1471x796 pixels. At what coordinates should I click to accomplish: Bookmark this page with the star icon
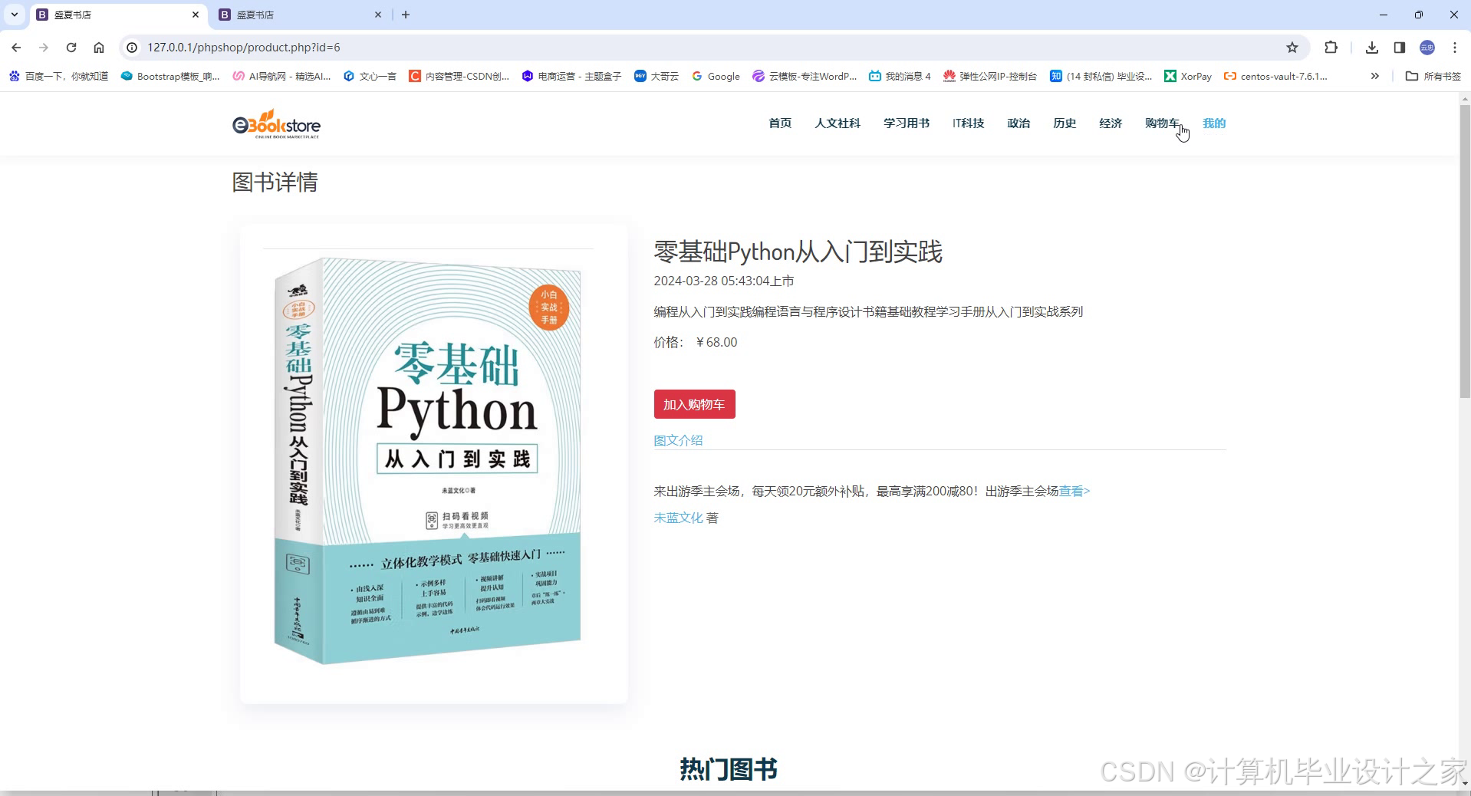(1292, 48)
